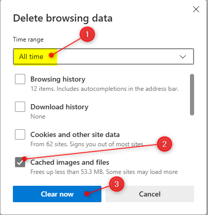The width and height of the screenshot is (208, 215).
Task: Click the options list scrollbar thumb
Action: [x=192, y=94]
